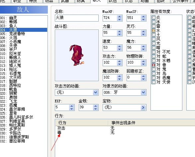Viewport: 195px width, 157px height.
Task: Toggle 对 兽 efficiency box marked A
Action: (153, 65)
